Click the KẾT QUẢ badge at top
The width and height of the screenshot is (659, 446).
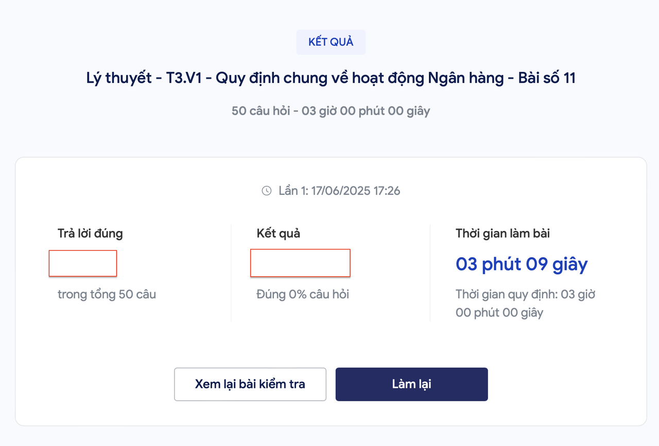pyautogui.click(x=331, y=42)
